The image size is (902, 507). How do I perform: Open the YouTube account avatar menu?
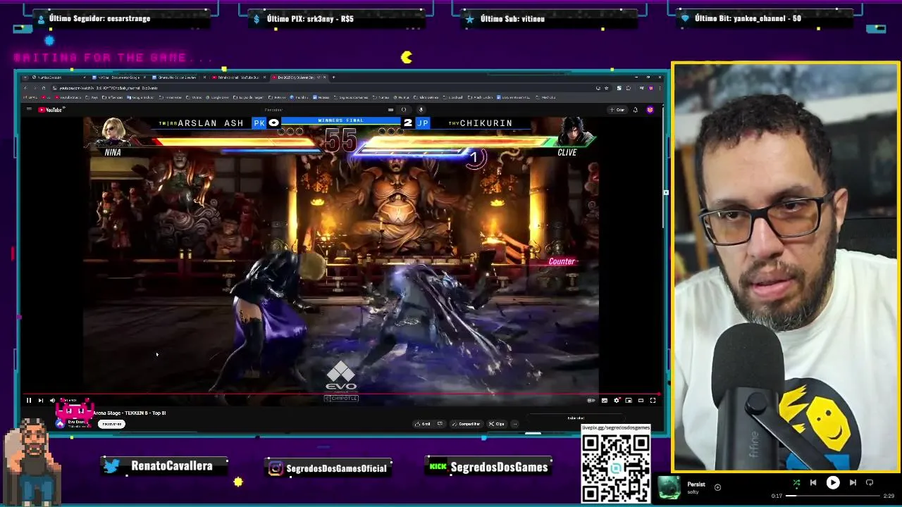(650, 110)
